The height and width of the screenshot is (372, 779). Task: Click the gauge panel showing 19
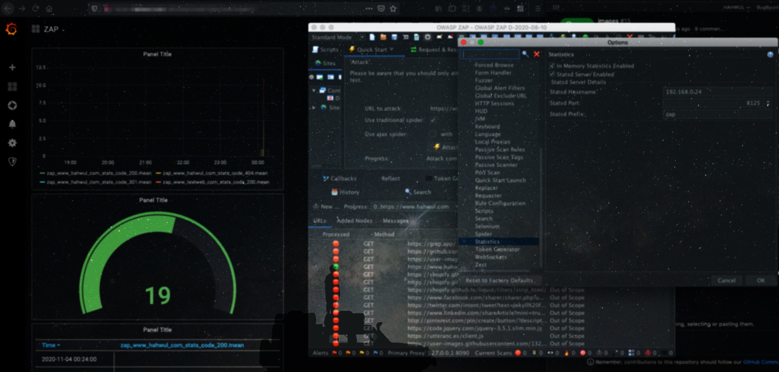coord(157,257)
